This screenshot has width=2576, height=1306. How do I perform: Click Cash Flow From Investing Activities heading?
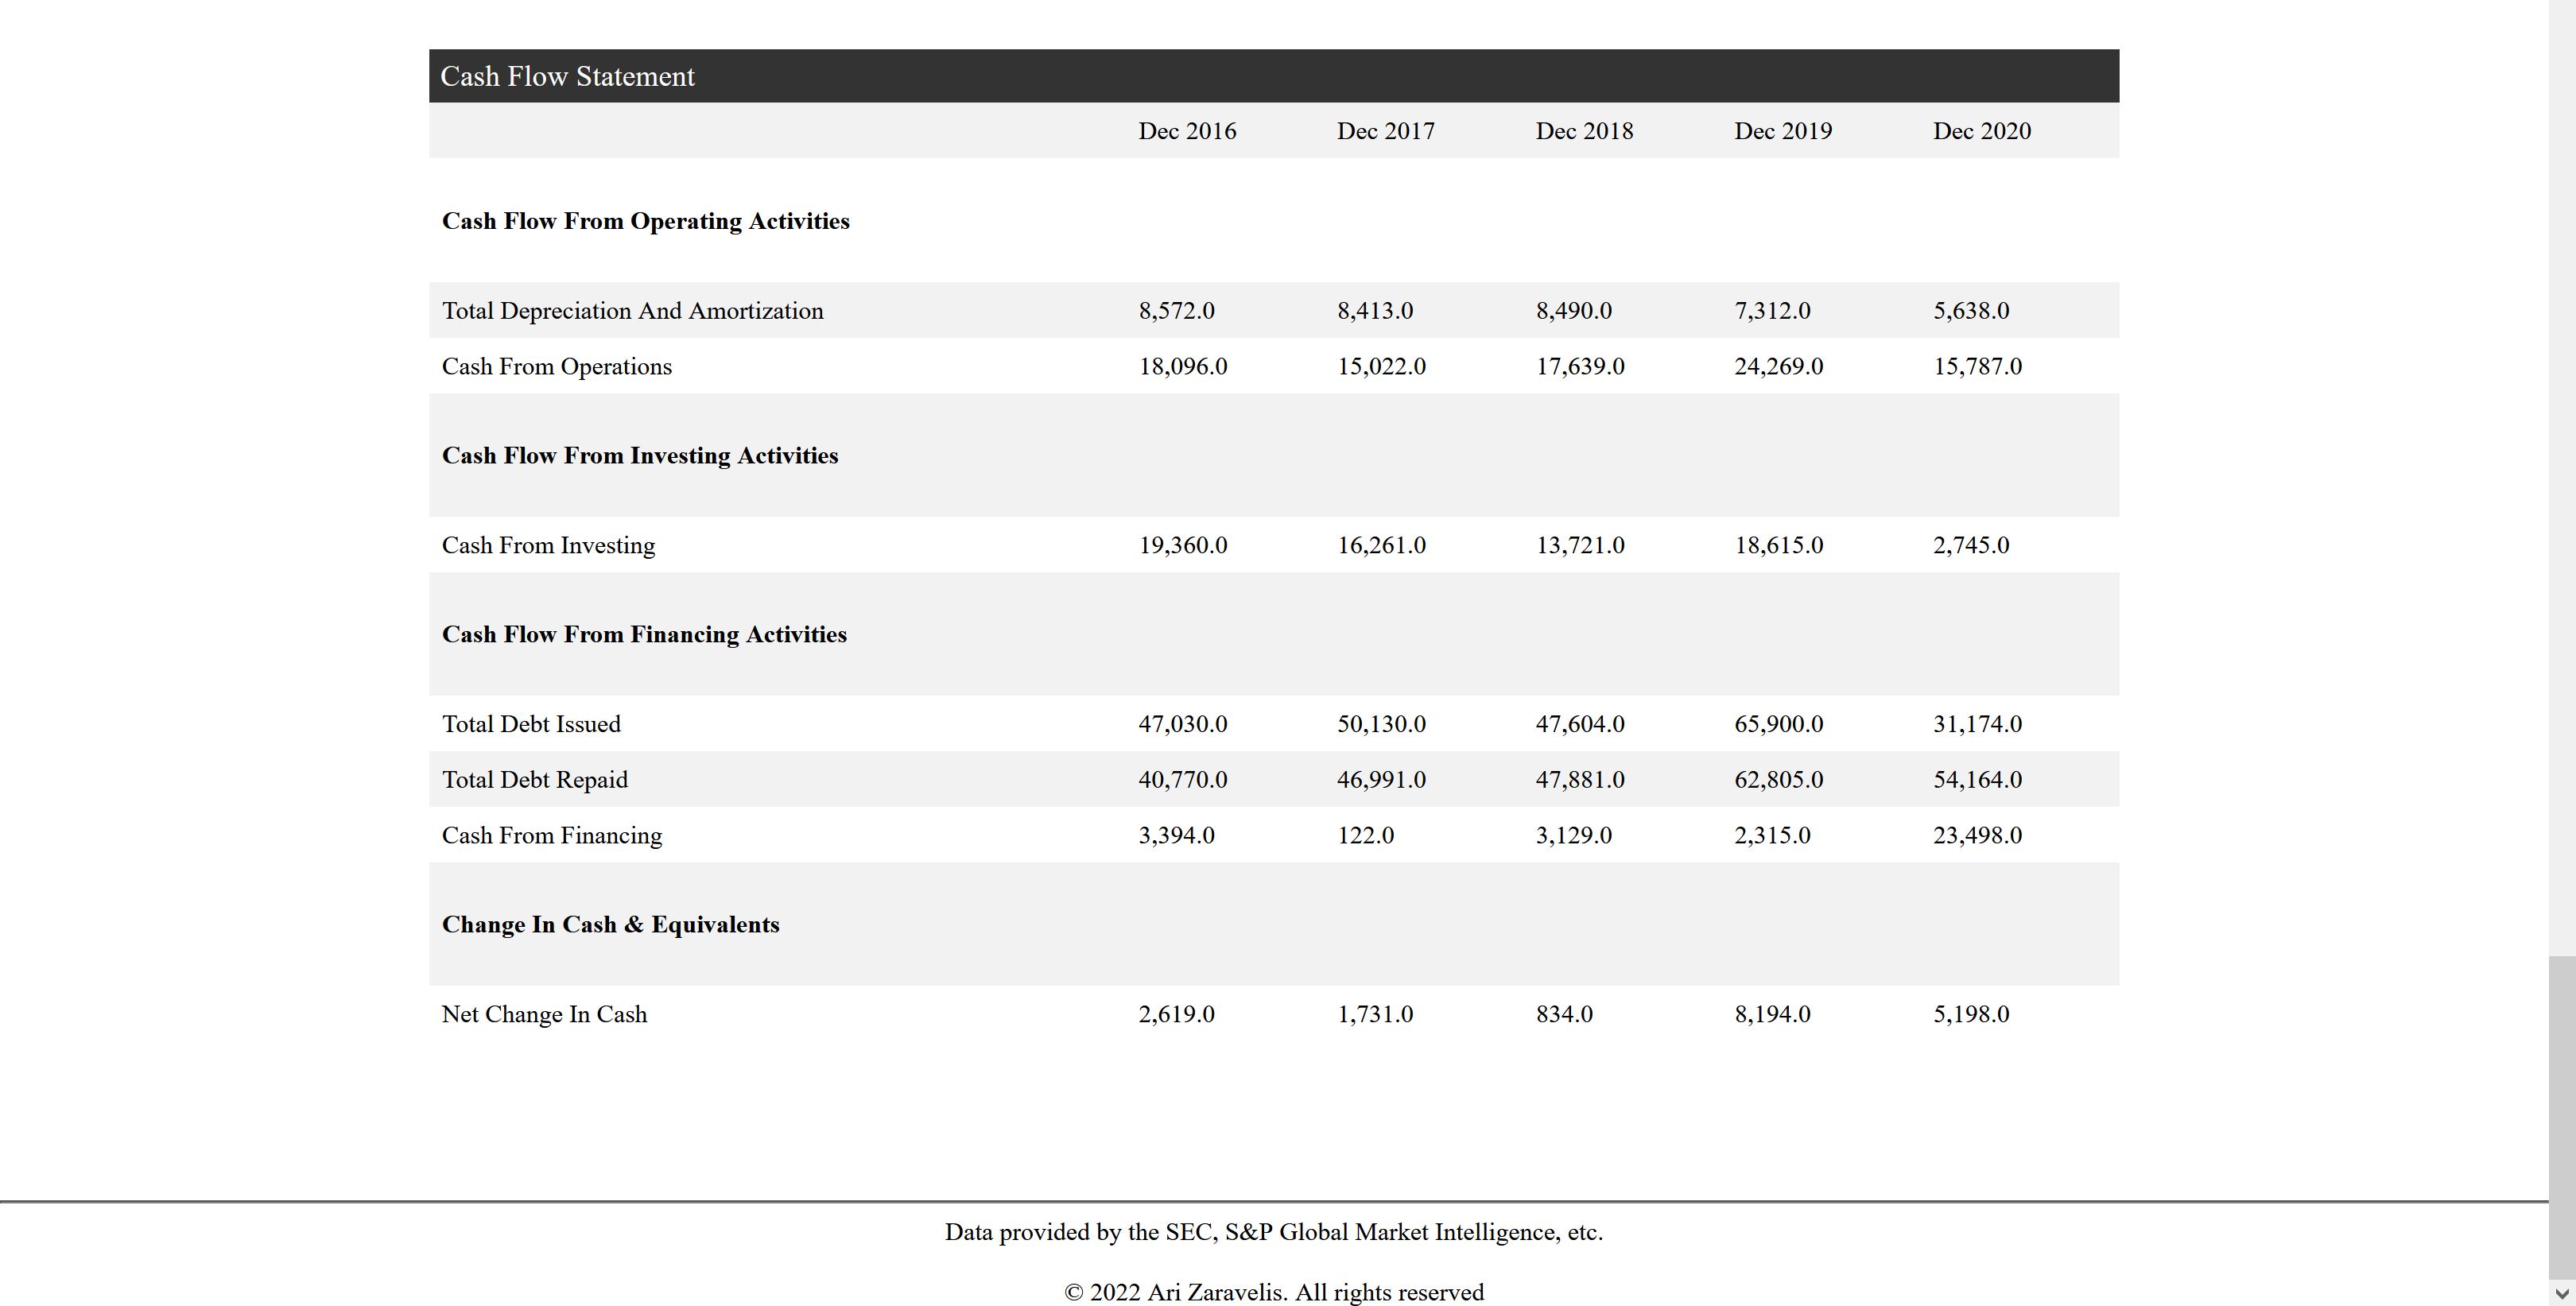pyautogui.click(x=640, y=456)
